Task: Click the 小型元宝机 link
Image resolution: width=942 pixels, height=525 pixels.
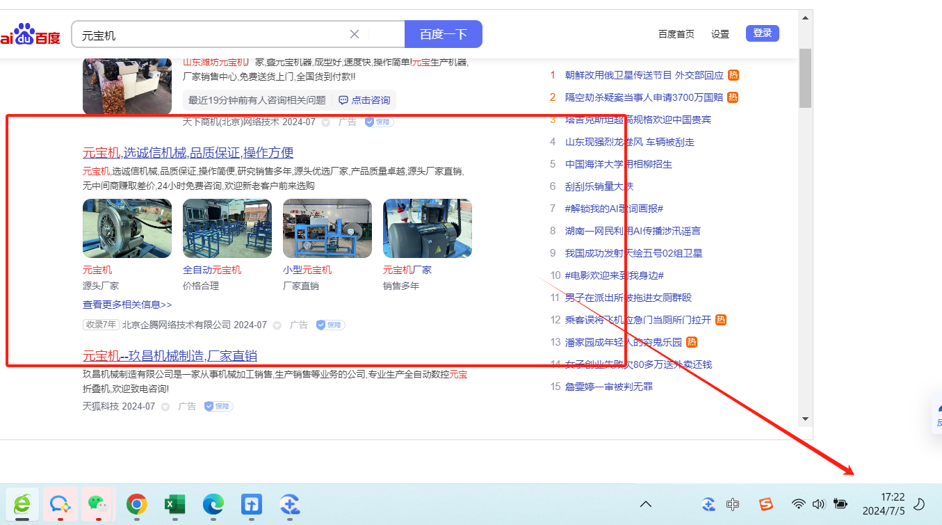Action: click(x=307, y=270)
